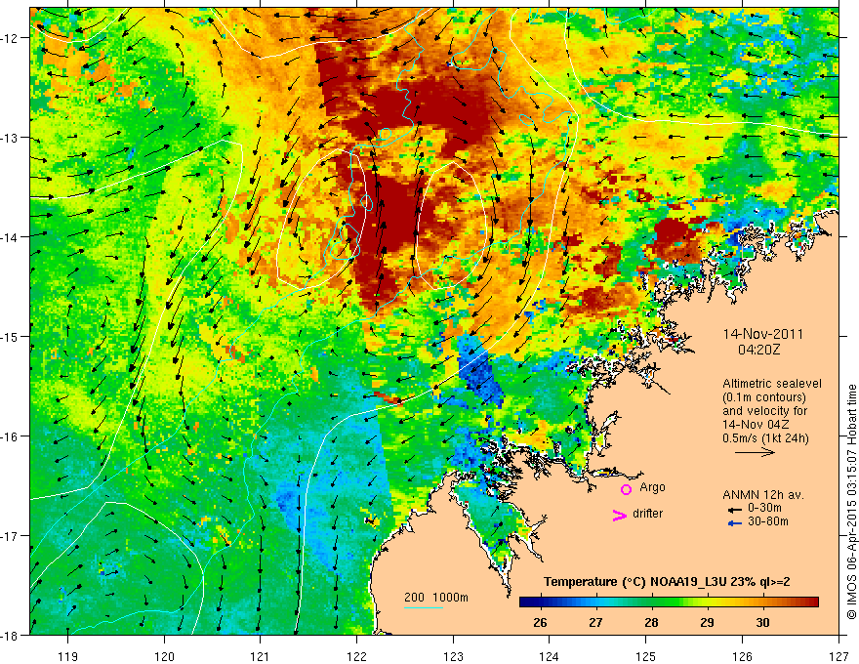This screenshot has height=664, width=859.
Task: Click longitude axis label 119
Action: [68, 656]
